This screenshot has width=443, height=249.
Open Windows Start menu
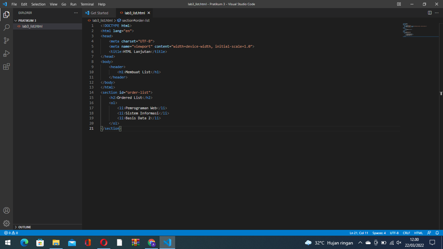pyautogui.click(x=8, y=243)
